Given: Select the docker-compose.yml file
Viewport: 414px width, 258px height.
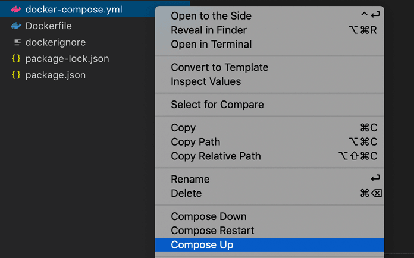Looking at the screenshot, I should [74, 10].
